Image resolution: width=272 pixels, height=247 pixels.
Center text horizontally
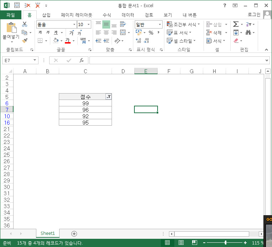tap(106, 32)
